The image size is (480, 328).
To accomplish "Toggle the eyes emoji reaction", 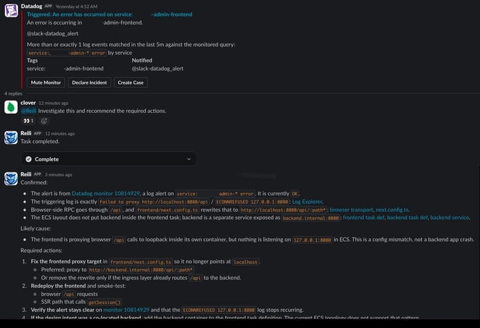I will pyautogui.click(x=28, y=121).
